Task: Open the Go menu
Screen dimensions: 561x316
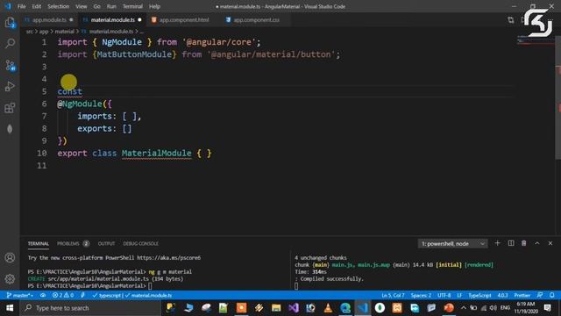Action: (97, 6)
